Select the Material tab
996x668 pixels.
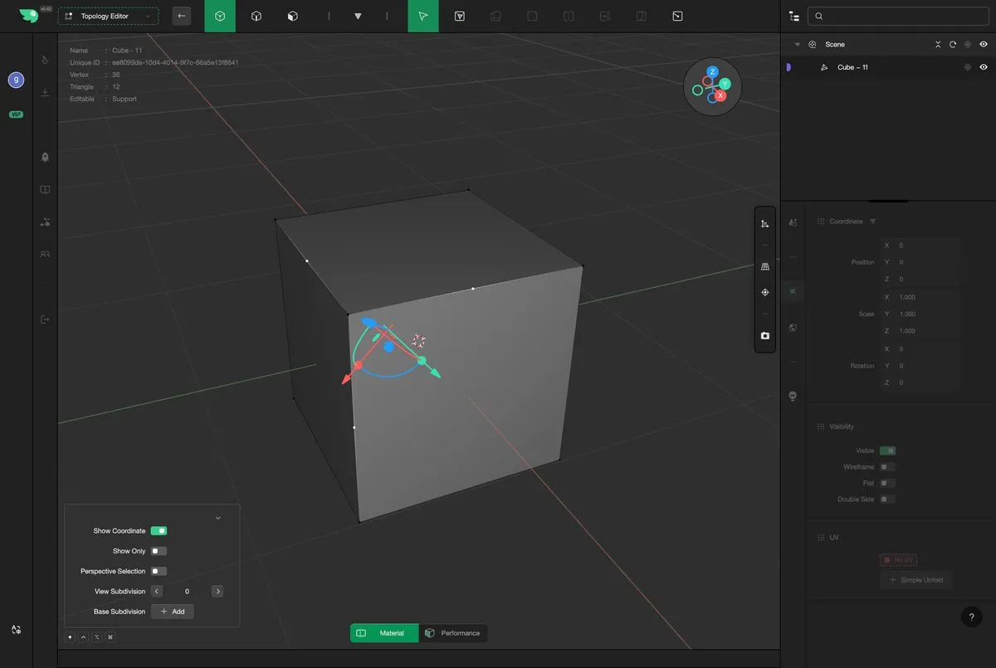click(383, 633)
